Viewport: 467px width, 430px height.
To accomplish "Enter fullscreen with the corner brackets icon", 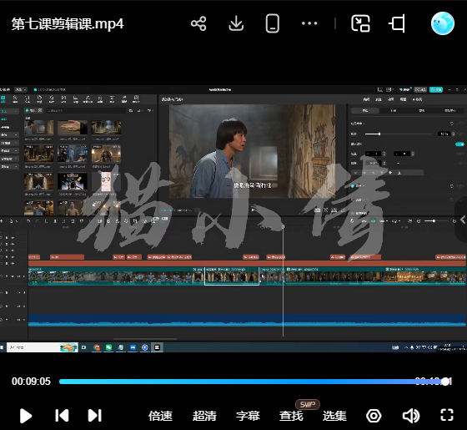I will [x=447, y=415].
